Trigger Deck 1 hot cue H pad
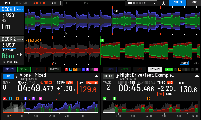The image size is (201, 120). click(96, 69)
